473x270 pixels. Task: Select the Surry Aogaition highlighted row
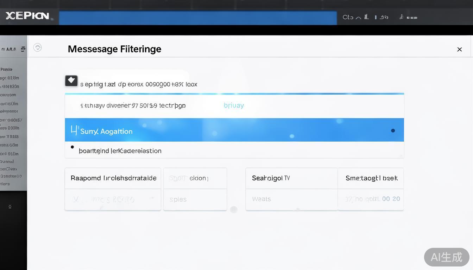coord(232,130)
